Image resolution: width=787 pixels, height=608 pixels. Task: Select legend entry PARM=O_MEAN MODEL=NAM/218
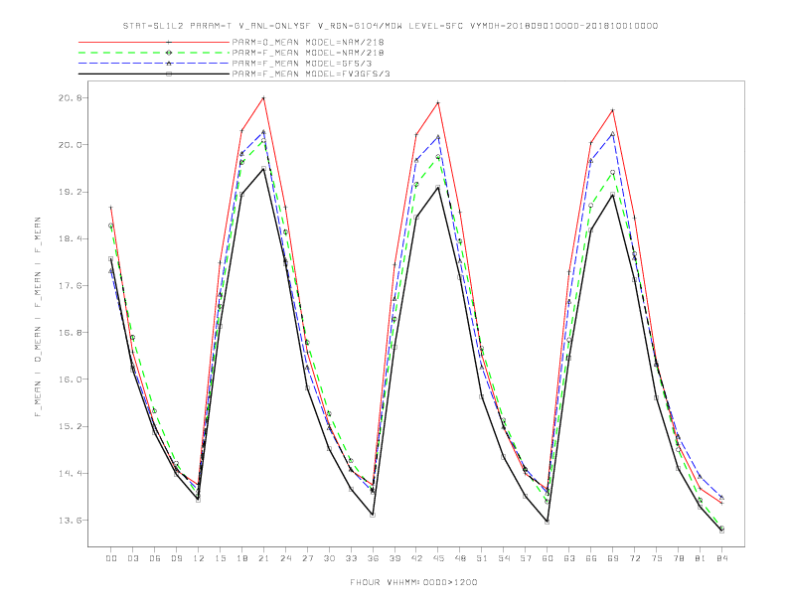click(308, 42)
